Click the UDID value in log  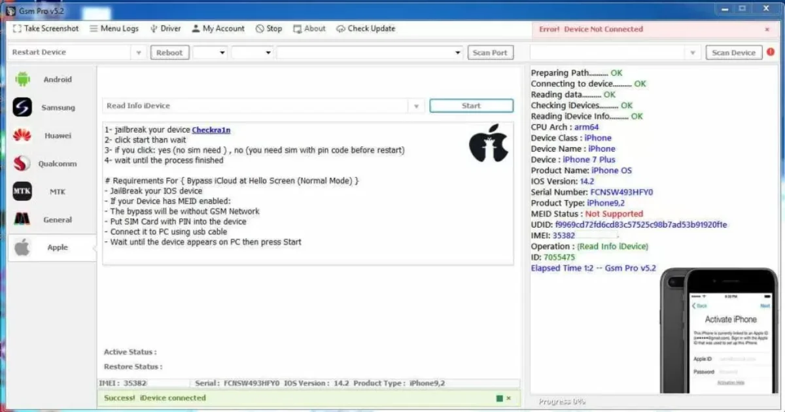(641, 225)
